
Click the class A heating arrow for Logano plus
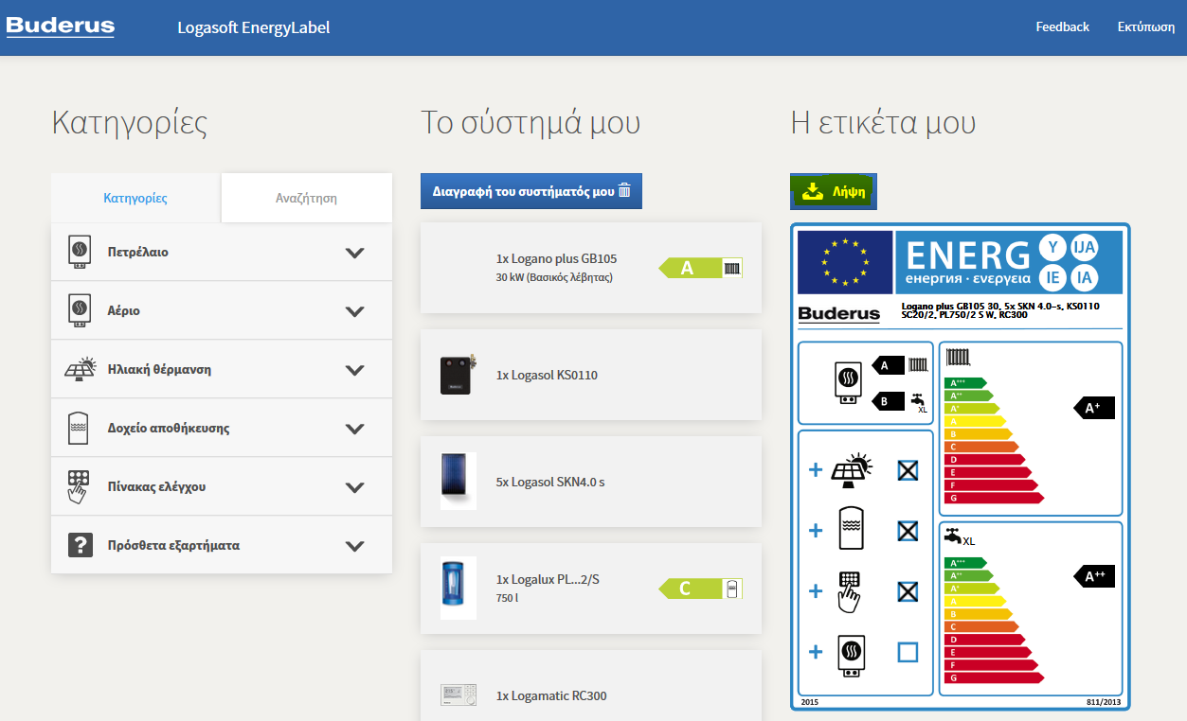[x=700, y=268]
